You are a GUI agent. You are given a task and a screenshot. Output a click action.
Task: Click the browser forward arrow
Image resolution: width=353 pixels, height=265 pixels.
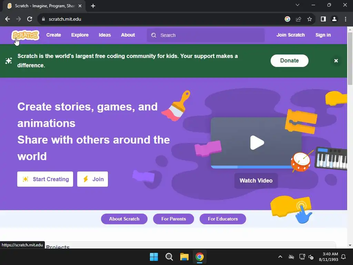19,19
